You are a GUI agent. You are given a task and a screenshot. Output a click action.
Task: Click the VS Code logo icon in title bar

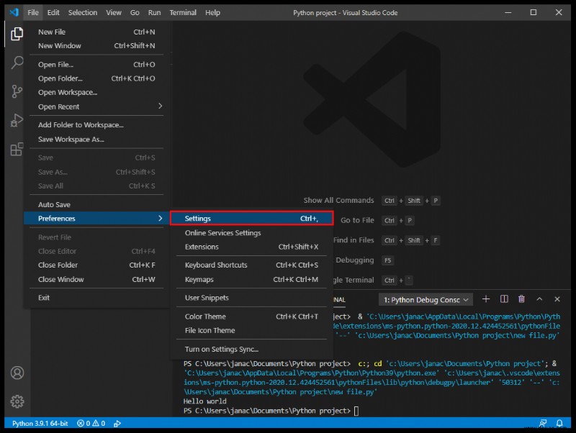pos(14,12)
